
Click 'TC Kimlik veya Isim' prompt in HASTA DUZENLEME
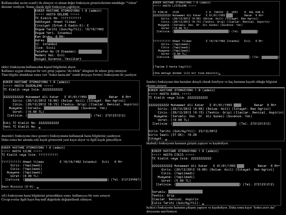point(33,89)
